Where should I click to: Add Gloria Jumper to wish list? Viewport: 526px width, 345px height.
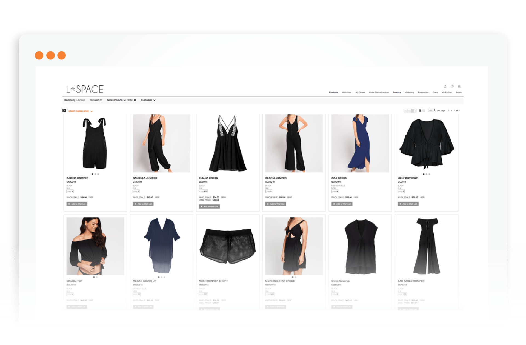tap(276, 204)
